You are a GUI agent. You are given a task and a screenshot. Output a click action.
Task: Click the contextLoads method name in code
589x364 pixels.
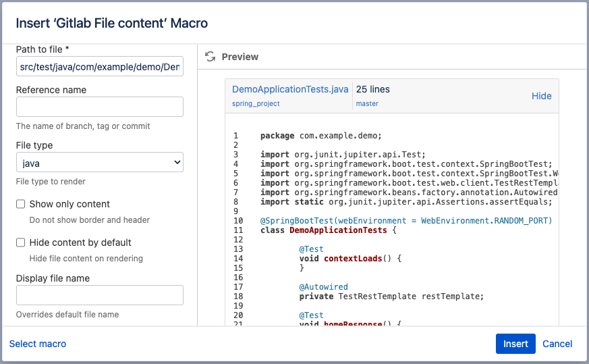point(351,259)
